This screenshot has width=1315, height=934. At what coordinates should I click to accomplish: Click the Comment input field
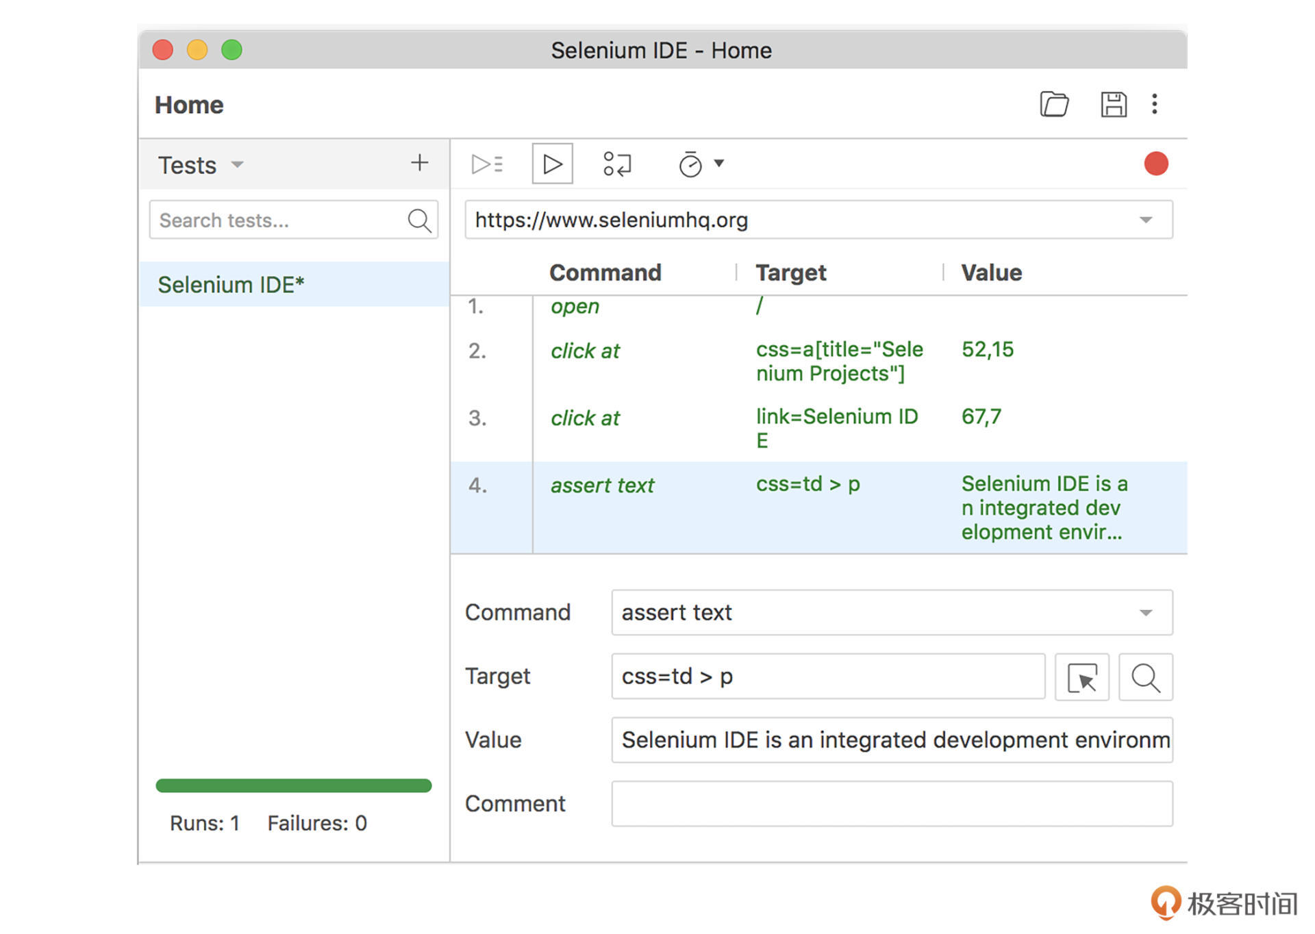[892, 803]
